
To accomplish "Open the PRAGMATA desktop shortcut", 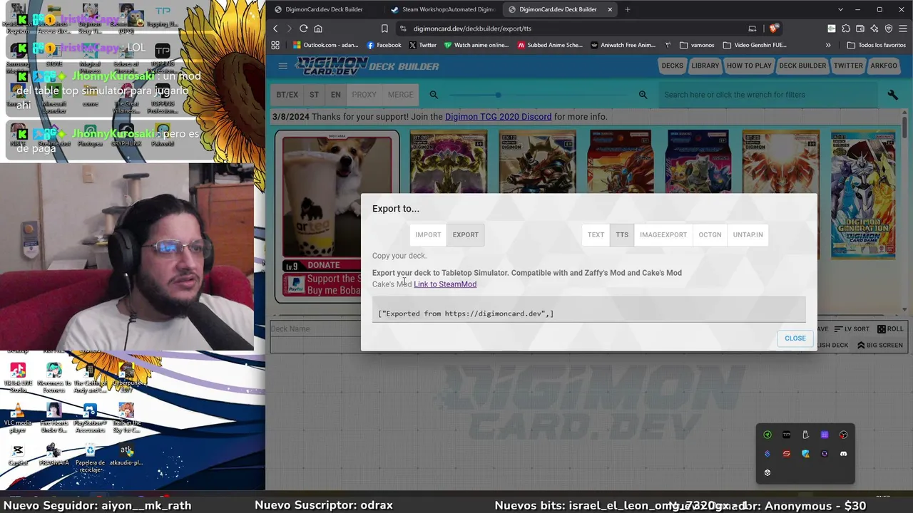I will 53,455.
